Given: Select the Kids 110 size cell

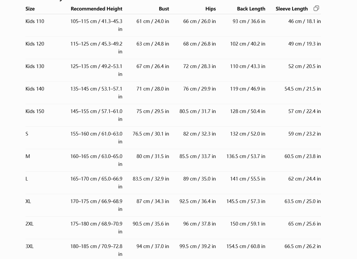Looking at the screenshot, I should (35, 21).
